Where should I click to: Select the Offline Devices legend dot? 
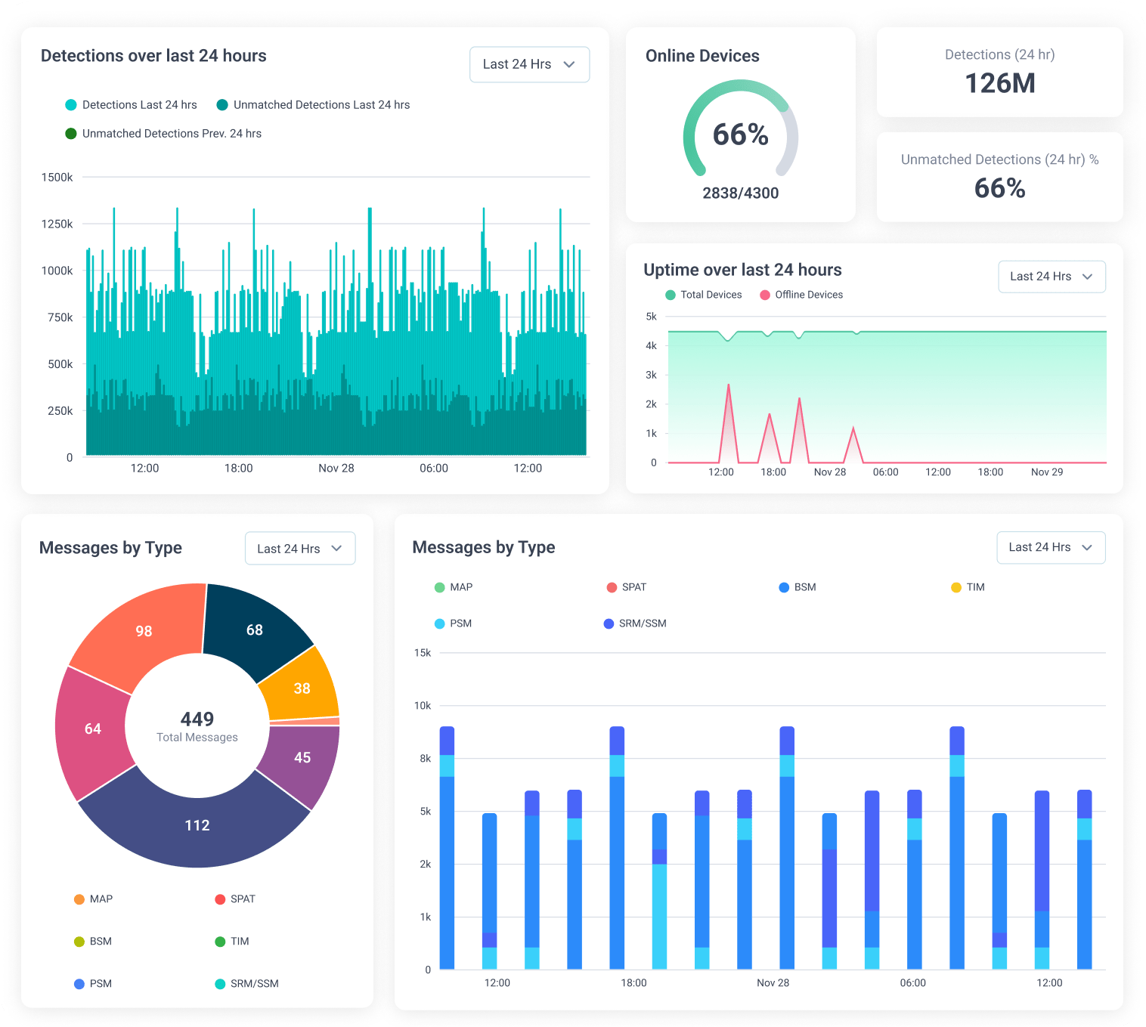(766, 295)
